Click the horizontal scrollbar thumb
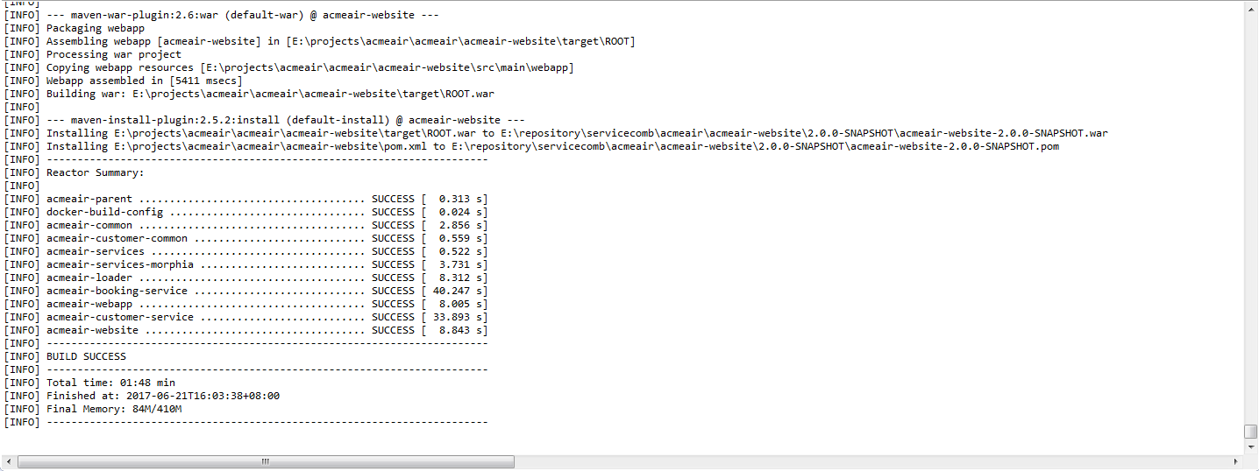Screen dimensions: 1259x471 [265, 461]
